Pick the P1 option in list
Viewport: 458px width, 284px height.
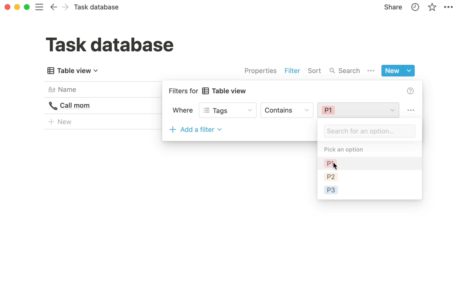click(330, 163)
